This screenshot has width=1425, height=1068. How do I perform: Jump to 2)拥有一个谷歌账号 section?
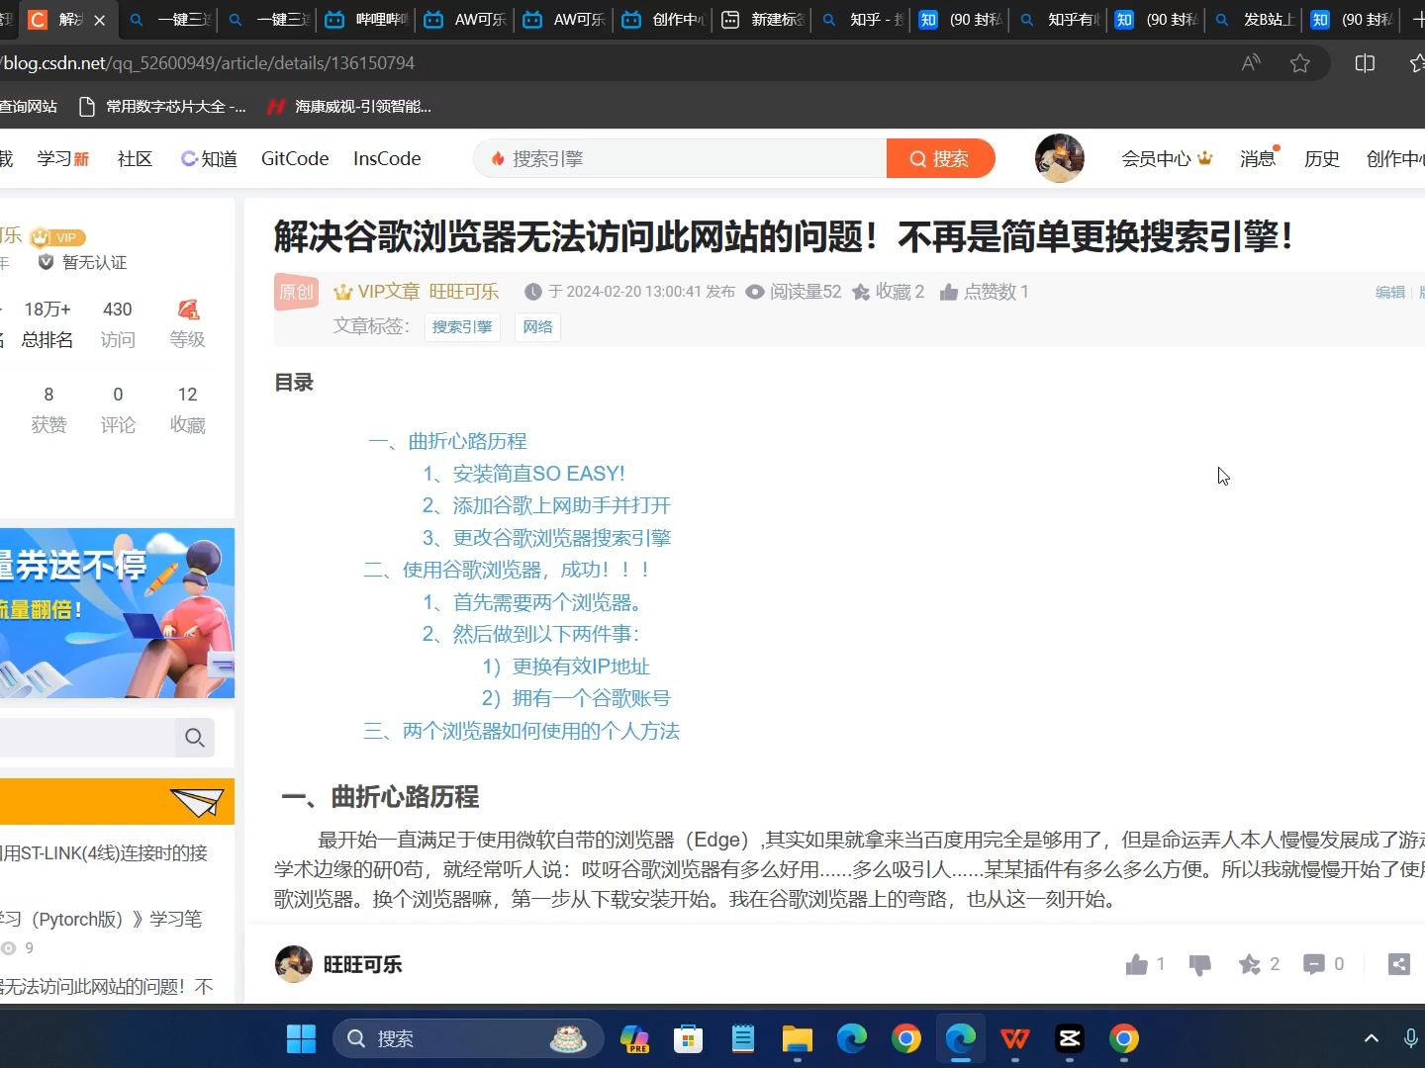pos(576,698)
